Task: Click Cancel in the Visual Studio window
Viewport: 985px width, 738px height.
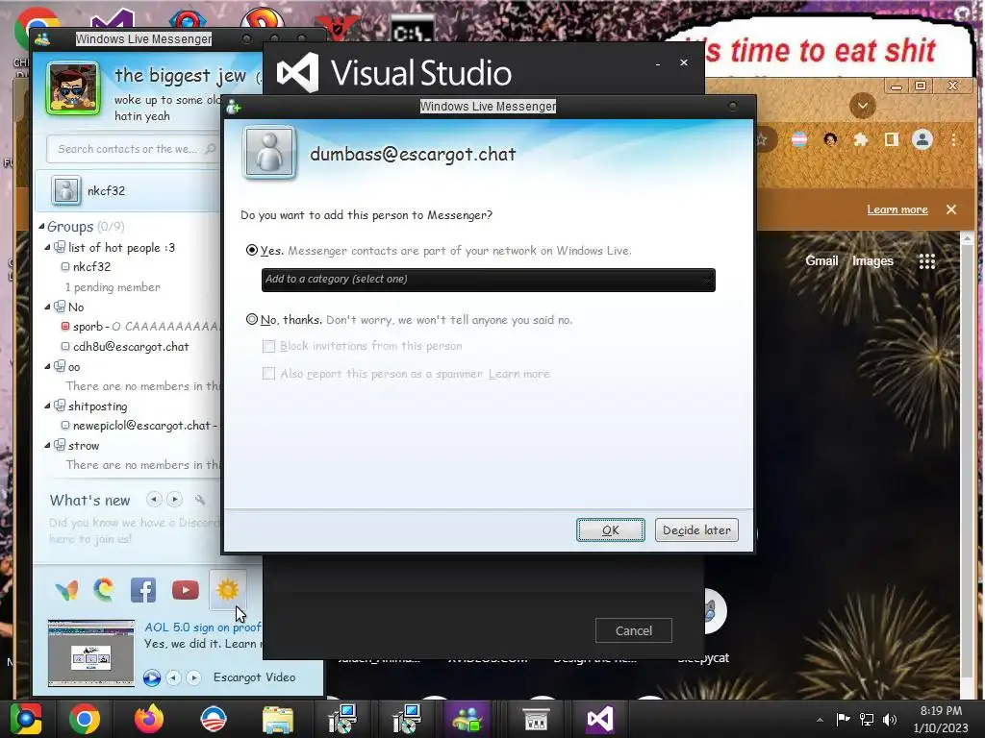Action: coord(634,630)
